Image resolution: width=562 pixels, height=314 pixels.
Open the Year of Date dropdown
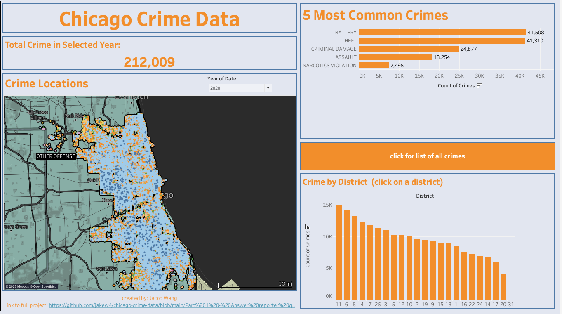(x=268, y=88)
